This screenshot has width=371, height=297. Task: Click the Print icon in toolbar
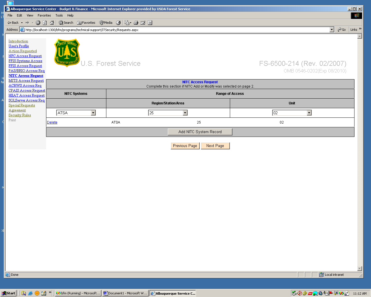coord(136,23)
